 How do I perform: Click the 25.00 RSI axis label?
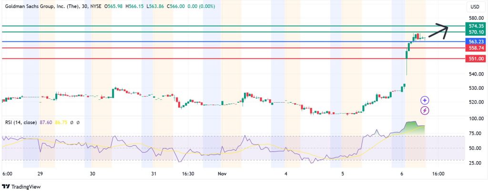(475, 163)
